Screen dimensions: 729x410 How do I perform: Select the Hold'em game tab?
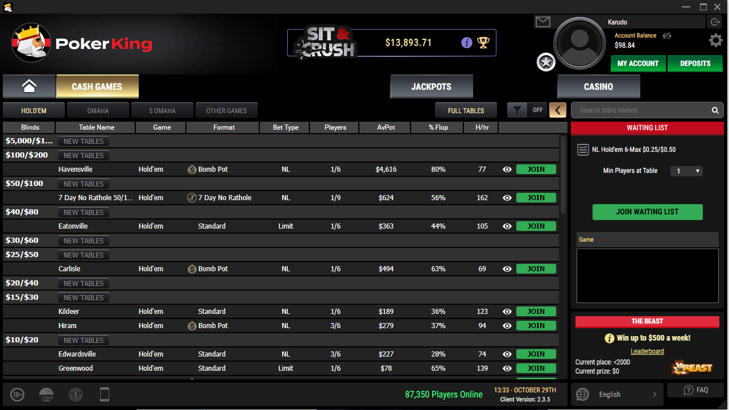[x=34, y=110]
